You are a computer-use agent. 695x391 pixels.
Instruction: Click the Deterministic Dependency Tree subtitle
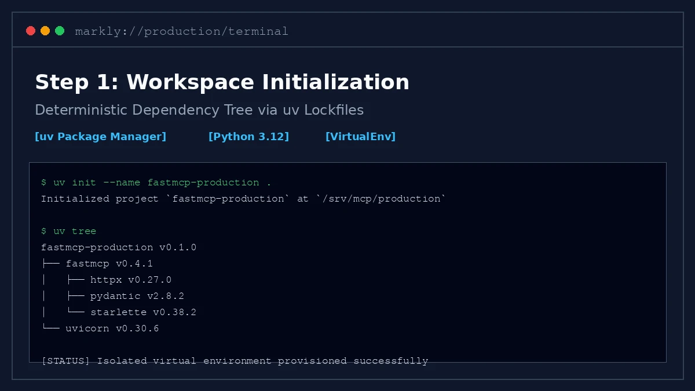click(199, 110)
